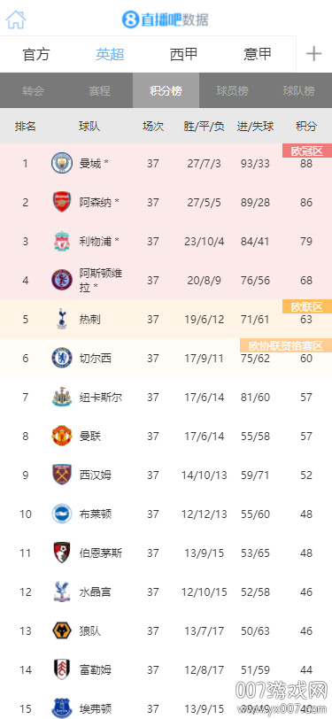Show the 赛程 schedule tab
This screenshot has width=332, height=719.
point(99,91)
